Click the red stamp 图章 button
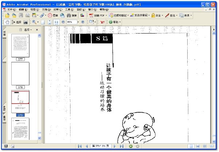Viewport: 219px width, 152px height. pyautogui.click(x=53, y=15)
